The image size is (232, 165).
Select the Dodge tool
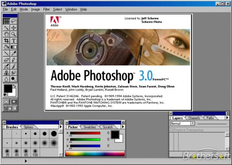coord(14,79)
